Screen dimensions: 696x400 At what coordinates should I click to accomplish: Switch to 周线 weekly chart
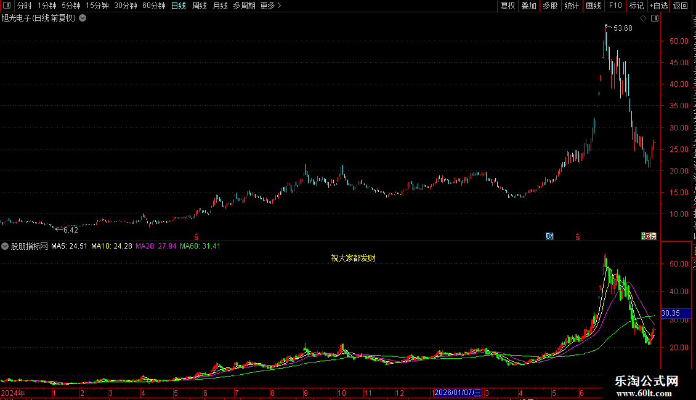(x=200, y=6)
